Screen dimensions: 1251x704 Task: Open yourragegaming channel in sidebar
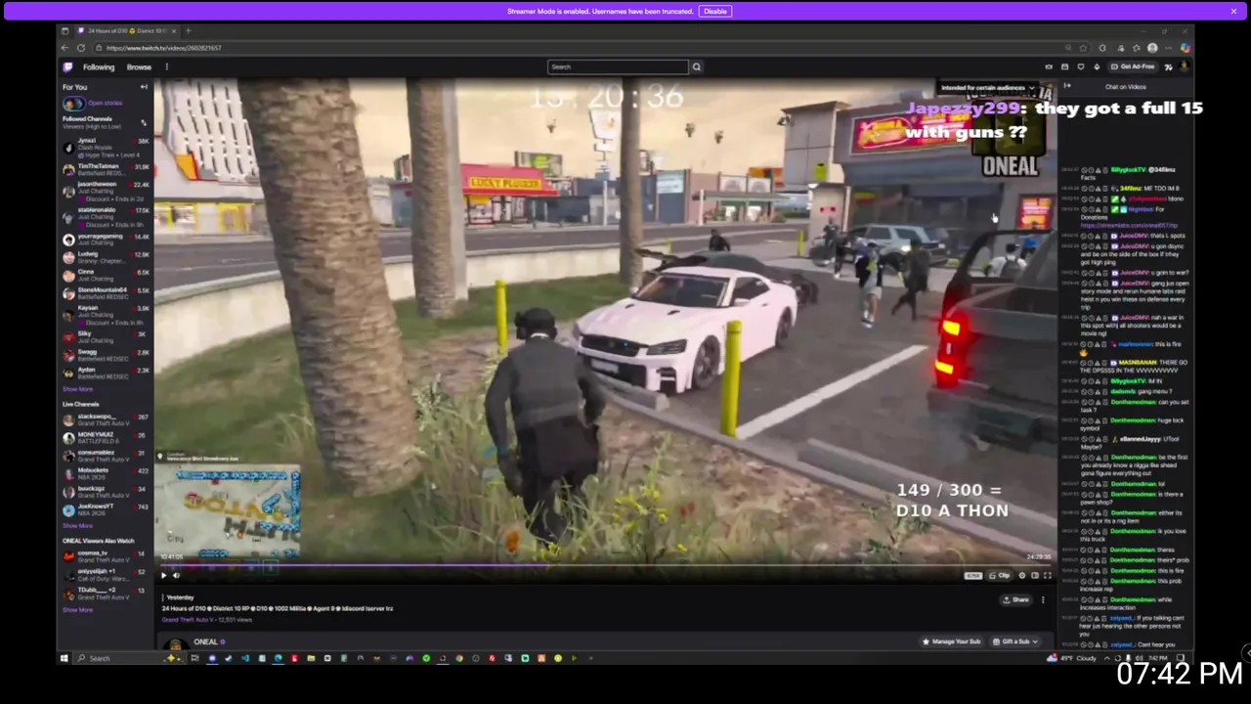[106, 239]
